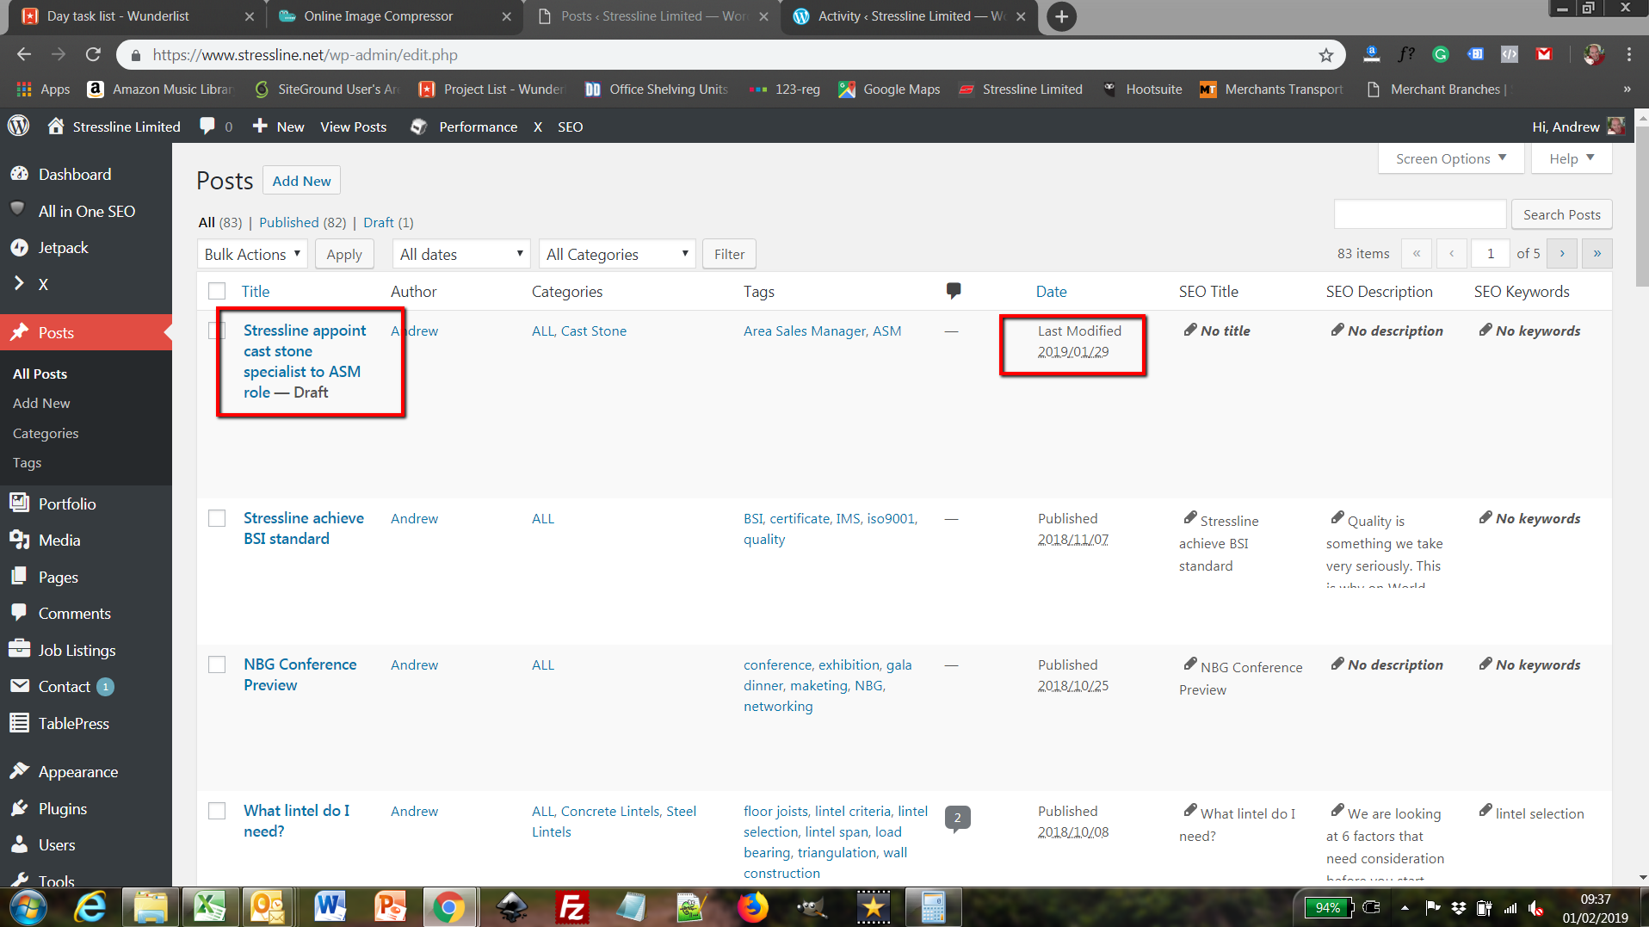Tick the select-all posts checkbox
This screenshot has height=927, width=1649.
pos(217,292)
